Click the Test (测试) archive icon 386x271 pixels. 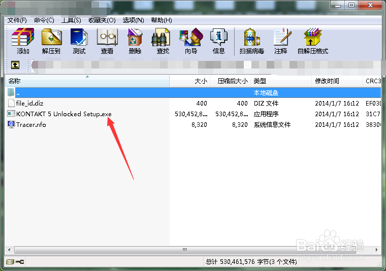[x=79, y=37]
